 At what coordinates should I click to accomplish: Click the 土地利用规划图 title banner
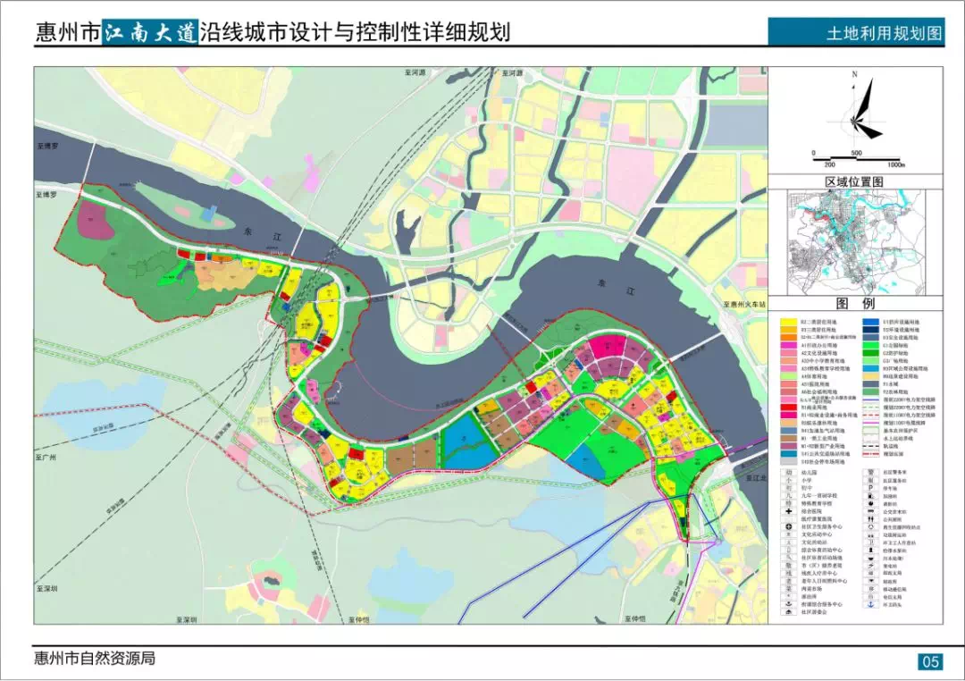click(x=855, y=32)
